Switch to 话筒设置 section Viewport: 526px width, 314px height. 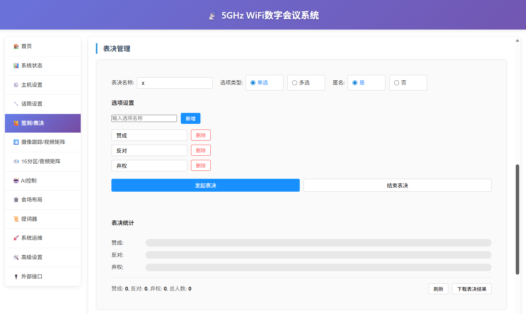point(43,104)
